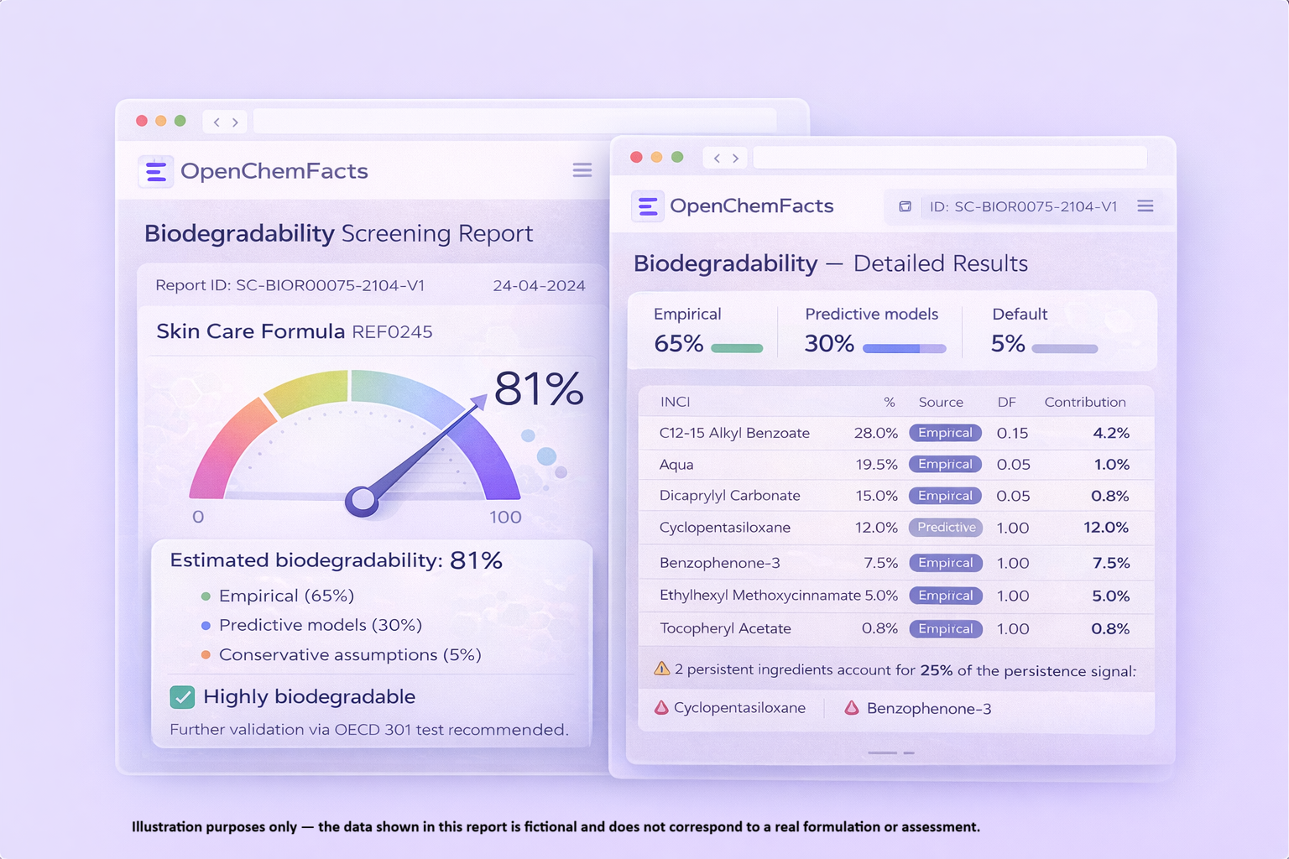Click the warning triangle for persistent ingredients

pyautogui.click(x=661, y=669)
